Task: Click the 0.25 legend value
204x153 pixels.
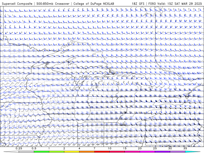Action: point(19,148)
